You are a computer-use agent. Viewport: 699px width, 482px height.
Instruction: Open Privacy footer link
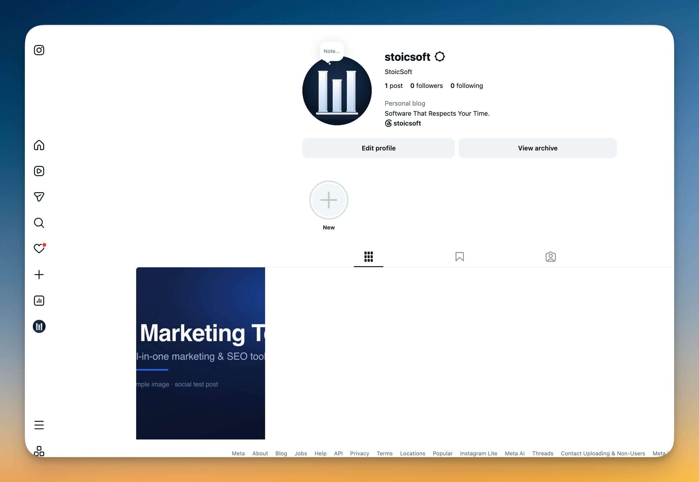359,453
